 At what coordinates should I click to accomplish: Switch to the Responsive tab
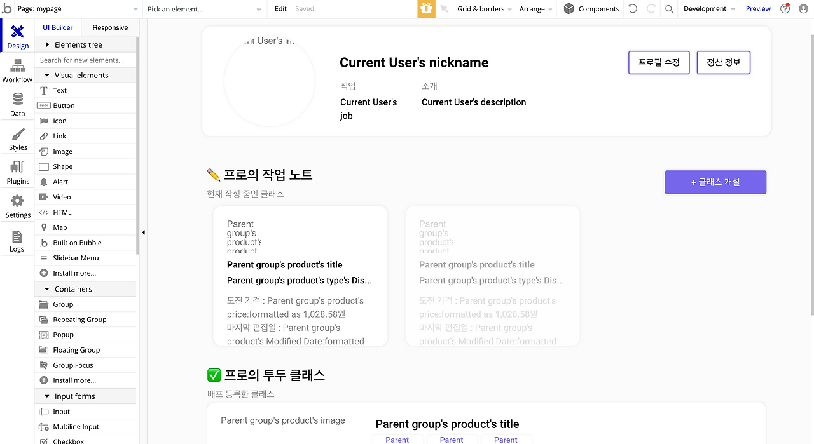coord(110,28)
